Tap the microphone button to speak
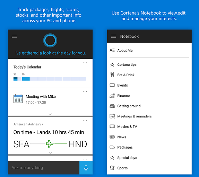 86,168
